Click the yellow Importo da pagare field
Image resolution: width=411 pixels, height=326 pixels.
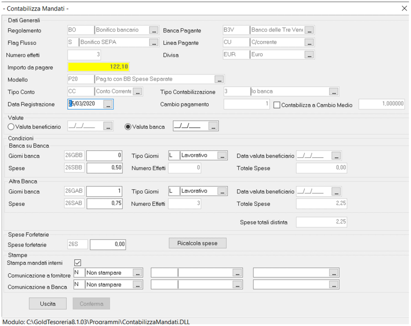[99, 67]
